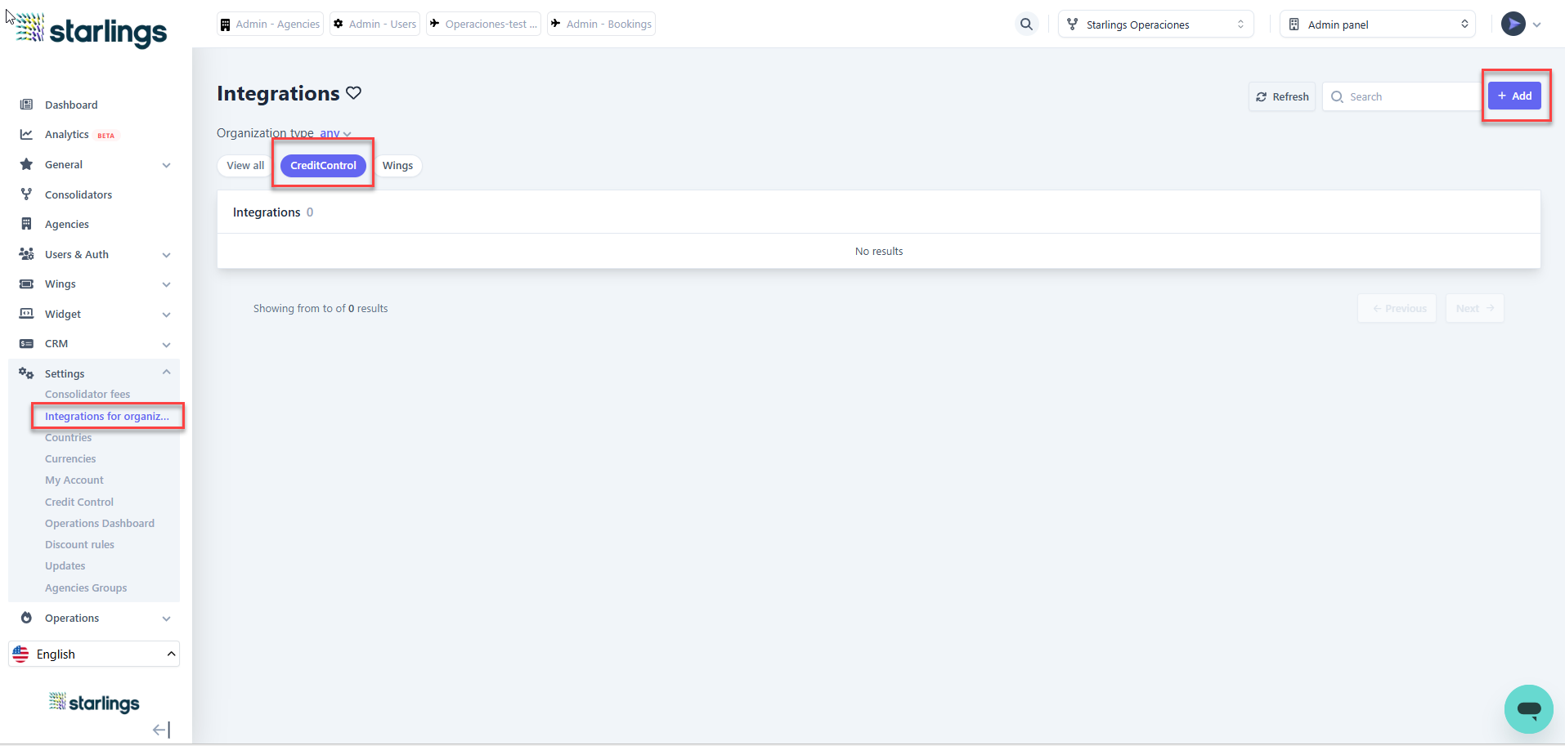This screenshot has width=1565, height=746.
Task: Click the magnifier search icon in top bar
Action: 1026,25
